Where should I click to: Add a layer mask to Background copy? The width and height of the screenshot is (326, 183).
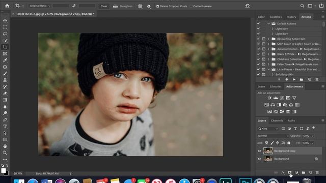(290, 172)
